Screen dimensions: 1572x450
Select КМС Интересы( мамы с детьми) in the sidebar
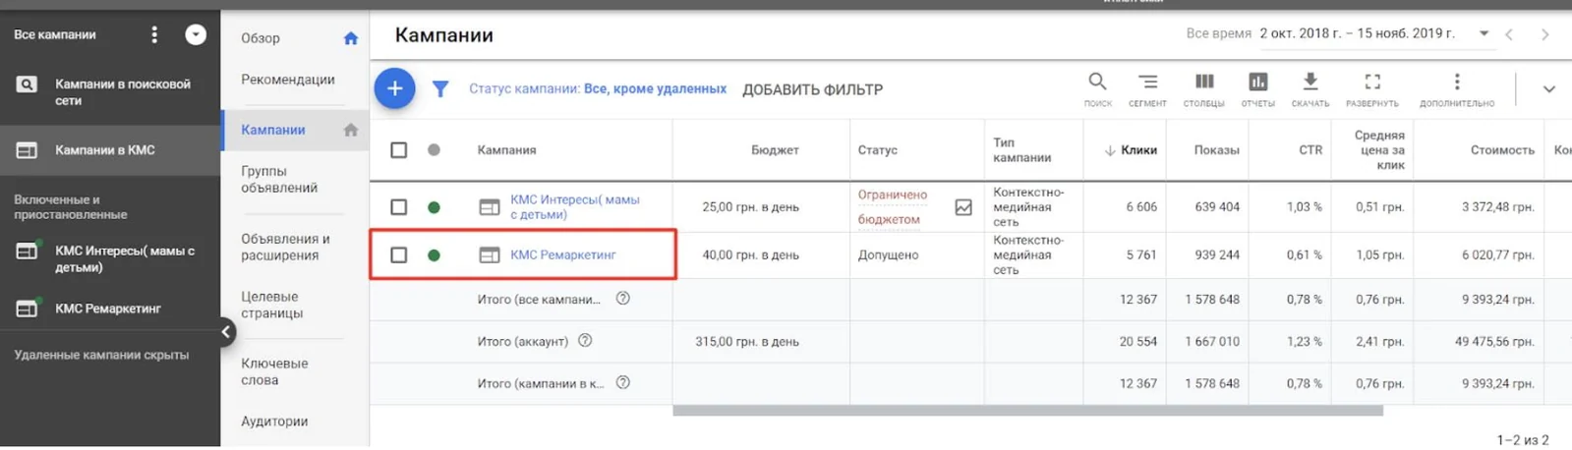click(x=125, y=258)
